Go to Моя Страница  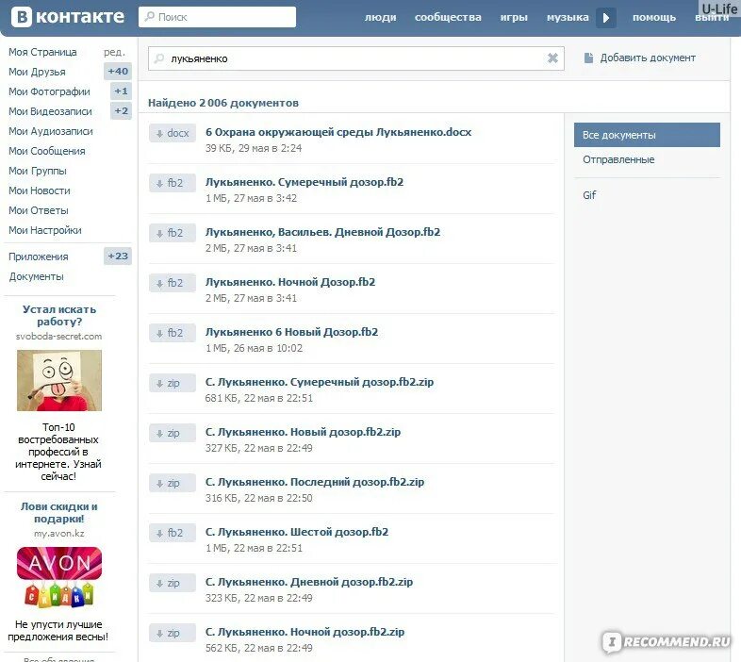[x=42, y=52]
